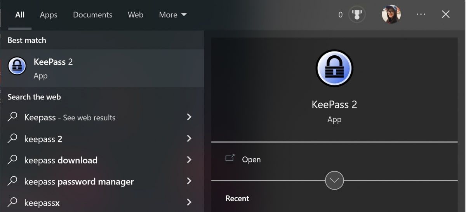The width and height of the screenshot is (466, 212).
Task: Switch to the Documents tab
Action: pyautogui.click(x=92, y=15)
